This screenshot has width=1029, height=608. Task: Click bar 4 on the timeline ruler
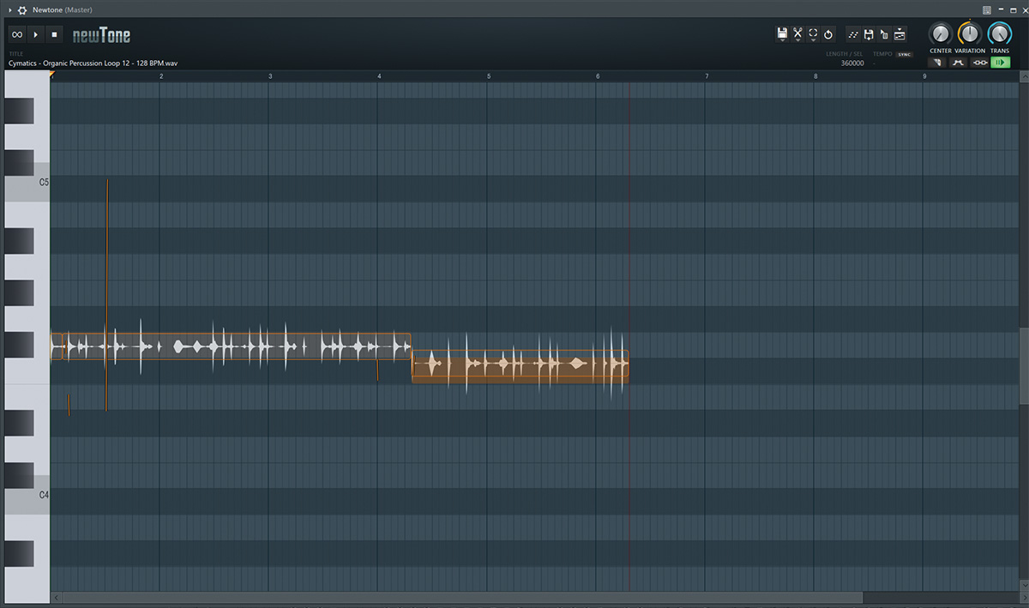tap(378, 76)
